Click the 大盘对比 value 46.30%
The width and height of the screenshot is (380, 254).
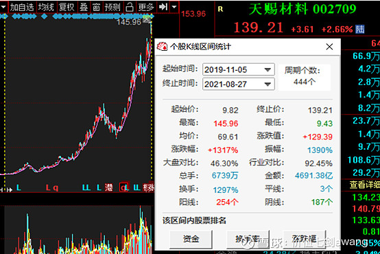click(x=224, y=163)
